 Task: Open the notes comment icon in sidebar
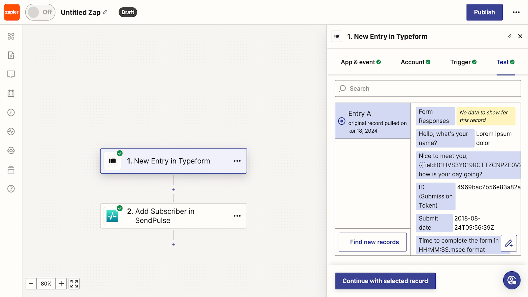click(11, 74)
